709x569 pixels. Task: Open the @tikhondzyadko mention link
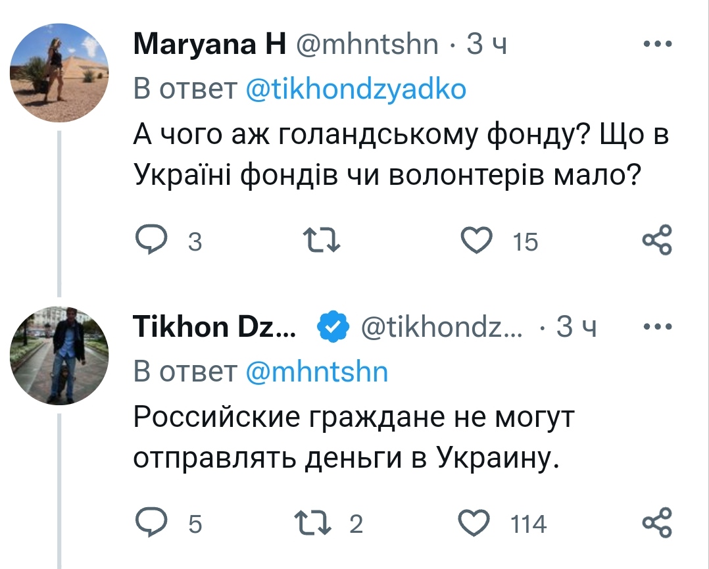(x=356, y=89)
